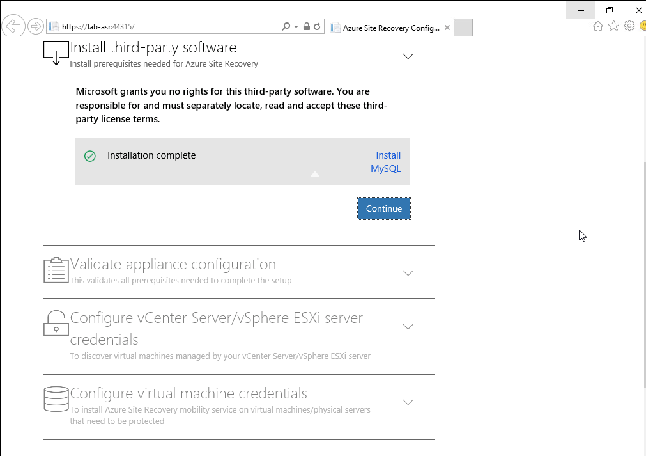The width and height of the screenshot is (646, 456).
Task: Expand the vCenter Server credentials section
Action: [408, 327]
